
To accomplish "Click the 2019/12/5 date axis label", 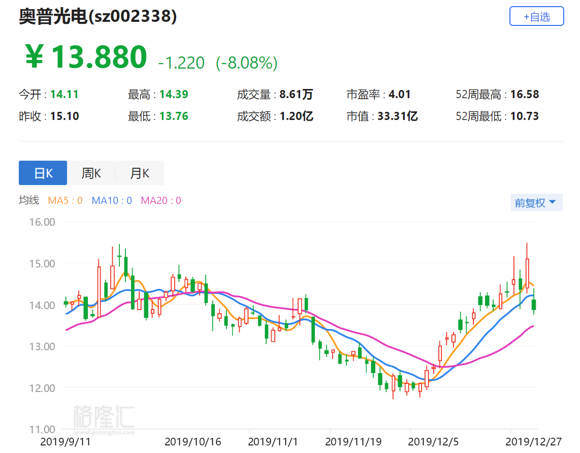I will point(433,442).
